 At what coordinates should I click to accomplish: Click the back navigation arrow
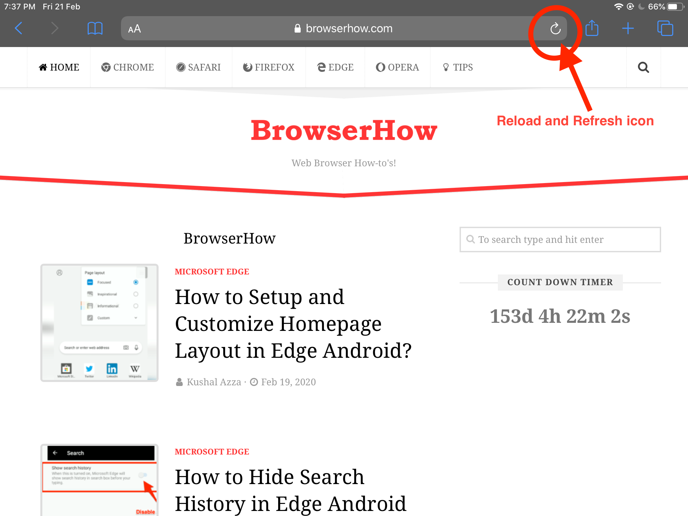19,29
